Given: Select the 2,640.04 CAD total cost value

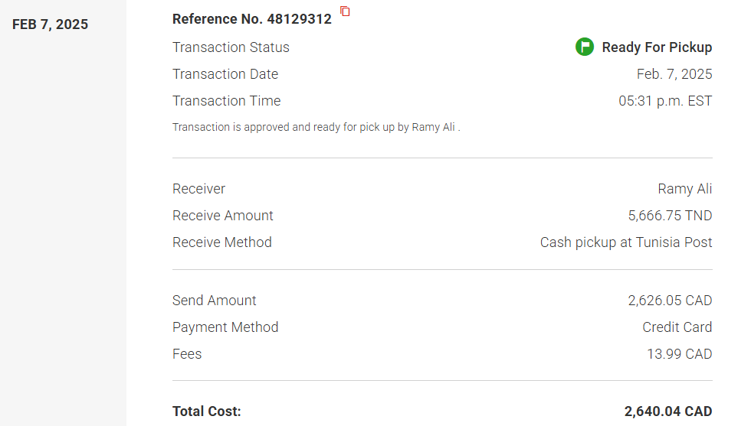Looking at the screenshot, I should 667,411.
